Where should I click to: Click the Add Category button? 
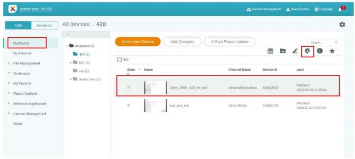pos(182,42)
